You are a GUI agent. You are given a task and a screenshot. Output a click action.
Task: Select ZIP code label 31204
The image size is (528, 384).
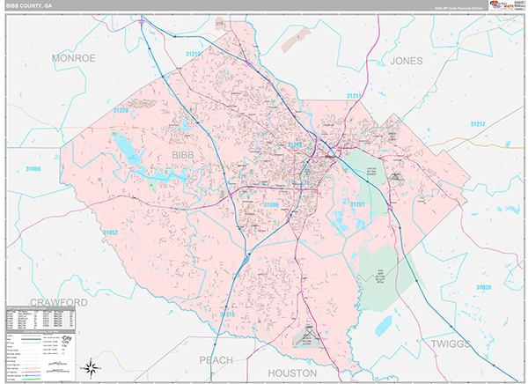pos(295,145)
